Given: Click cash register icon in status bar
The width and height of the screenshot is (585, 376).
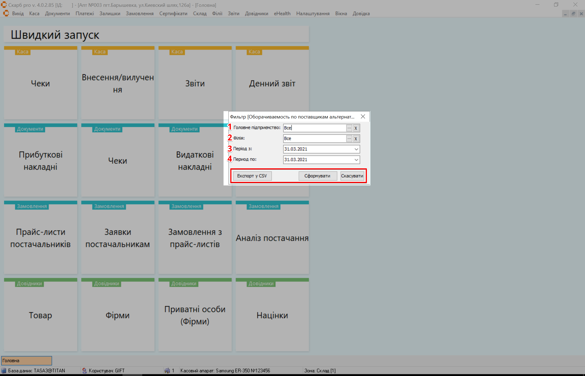Looking at the screenshot, I should click(x=167, y=370).
